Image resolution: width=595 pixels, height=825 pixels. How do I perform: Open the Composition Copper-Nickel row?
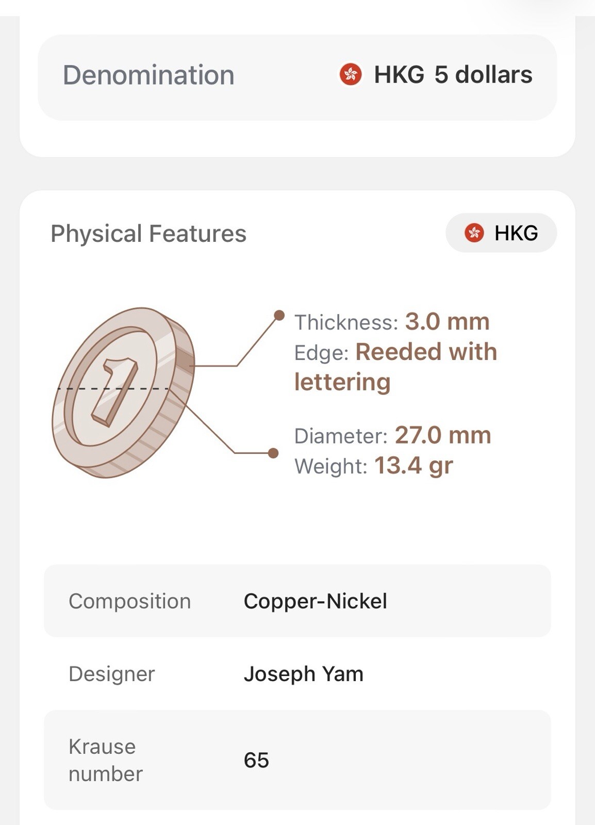297,601
